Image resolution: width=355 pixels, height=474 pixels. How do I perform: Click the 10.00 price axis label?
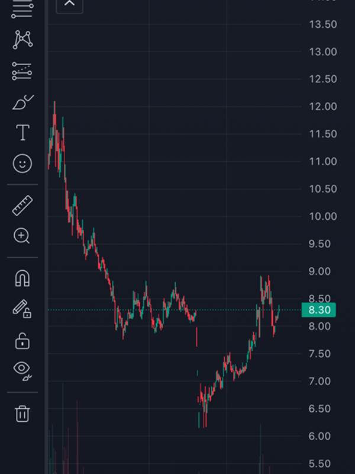point(322,216)
